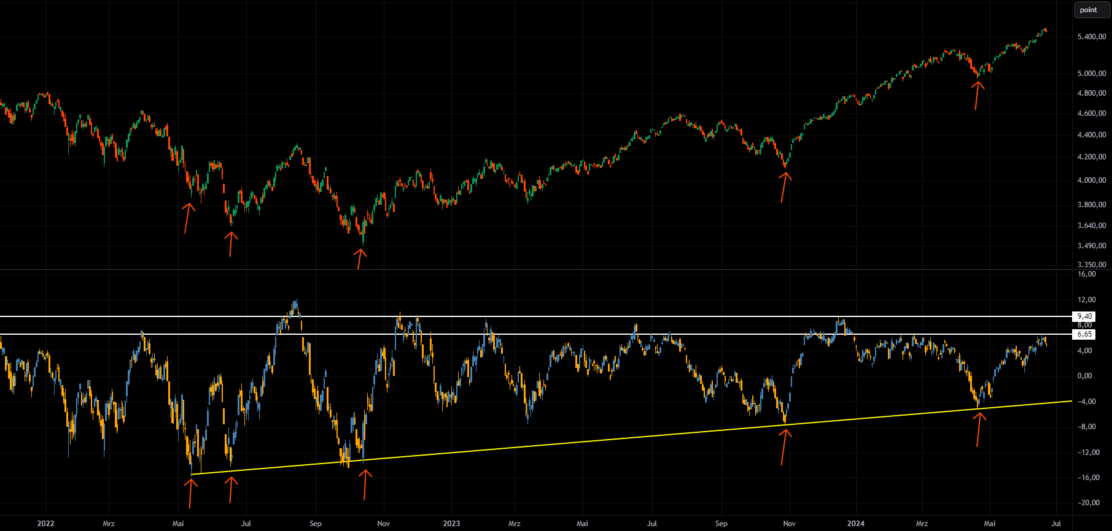Click the 3.800,00 price scale label
The height and width of the screenshot is (531, 1112).
[x=1092, y=205]
